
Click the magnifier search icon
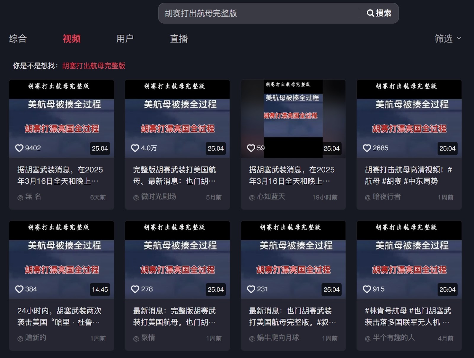tap(370, 13)
